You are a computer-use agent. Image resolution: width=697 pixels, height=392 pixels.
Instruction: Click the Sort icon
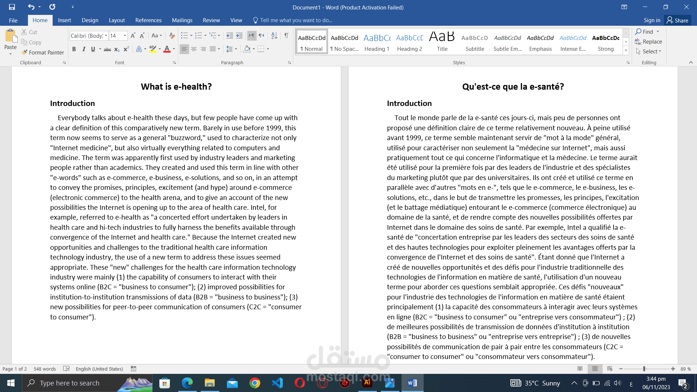tap(274, 36)
